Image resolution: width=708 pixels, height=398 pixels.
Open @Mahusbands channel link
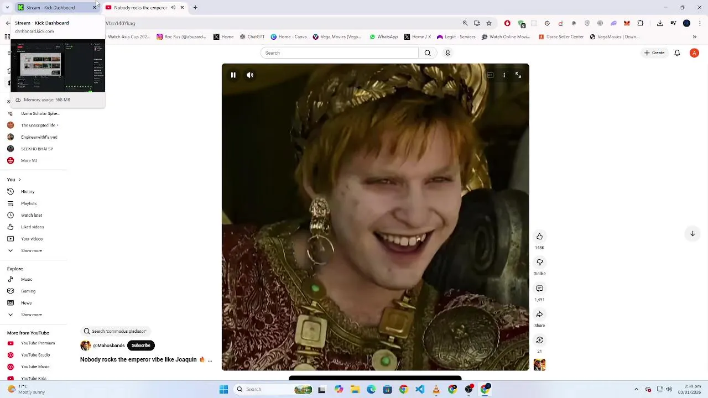tap(108, 345)
